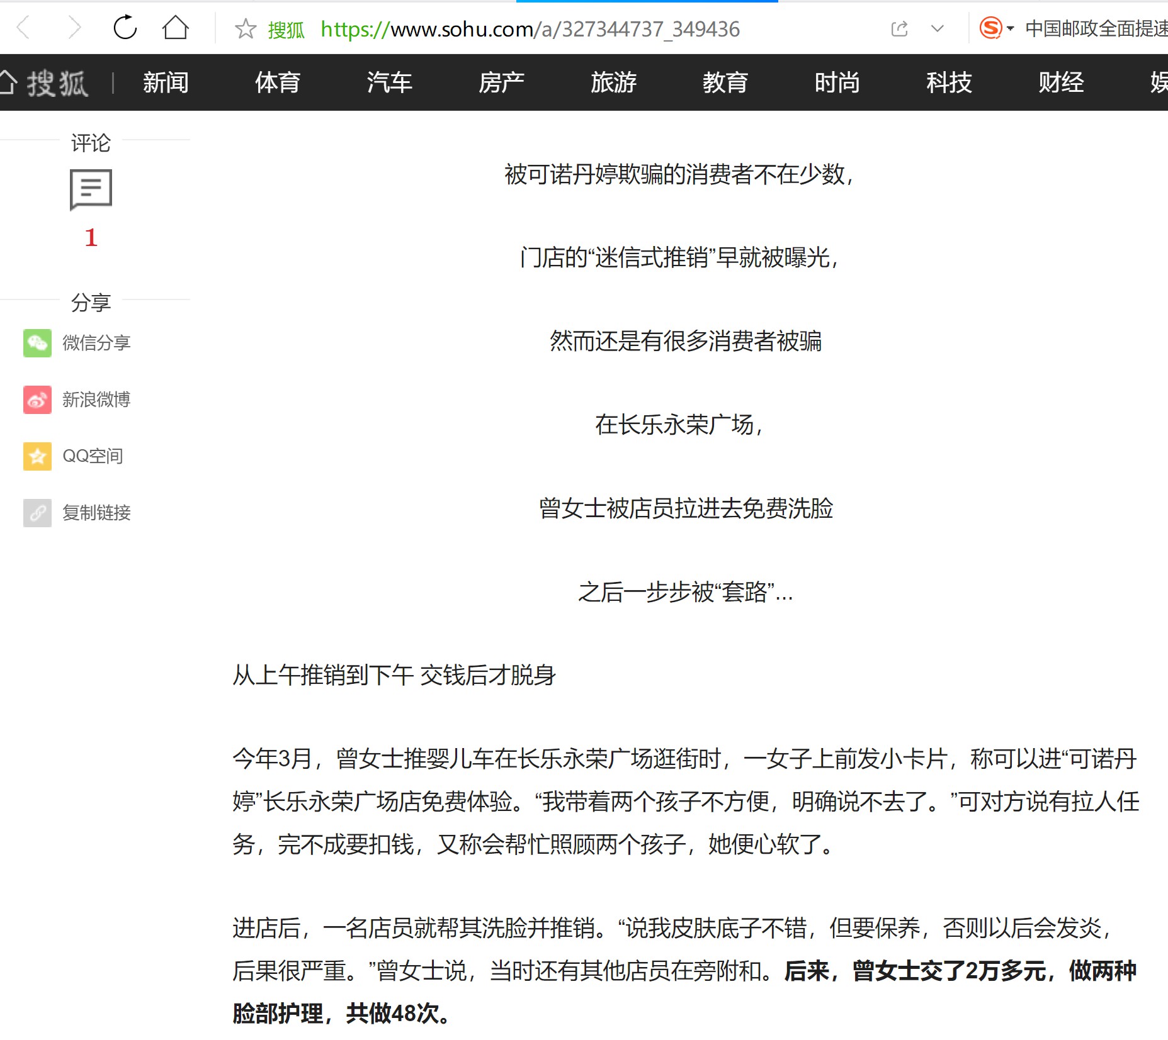Open the 房产 navigation item
Viewport: 1168px width, 1040px height.
(501, 82)
